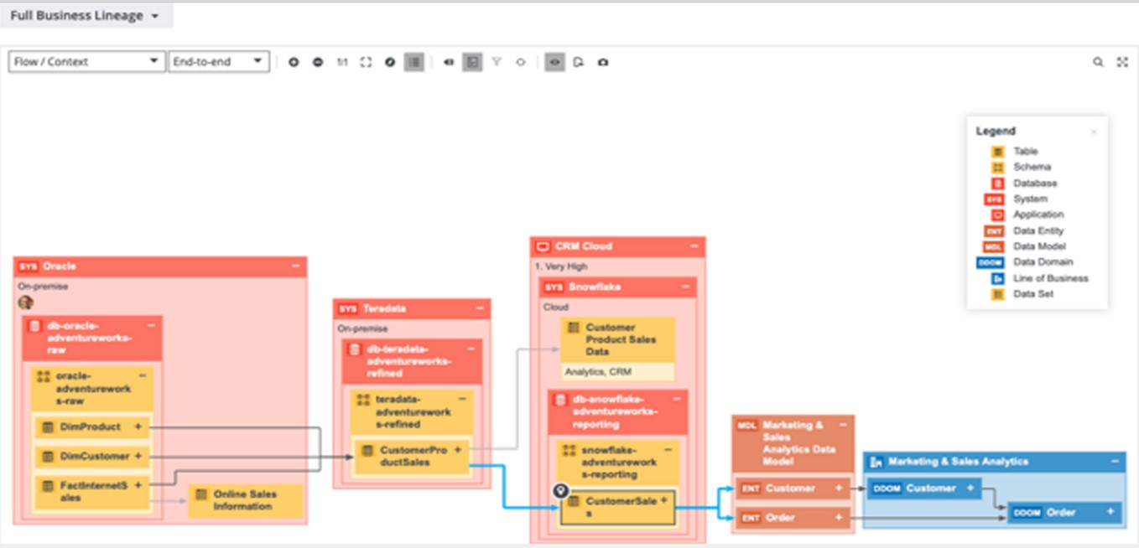1139x548 pixels.
Task: Click the zoom out icon
Action: pos(317,61)
